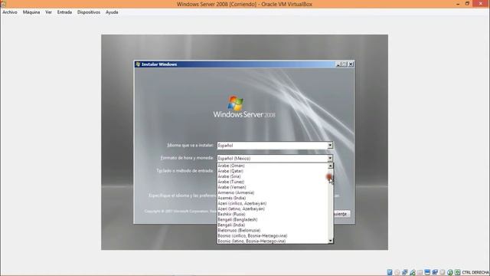Click the video capture status icon
This screenshot has height=276, width=490.
435,272
